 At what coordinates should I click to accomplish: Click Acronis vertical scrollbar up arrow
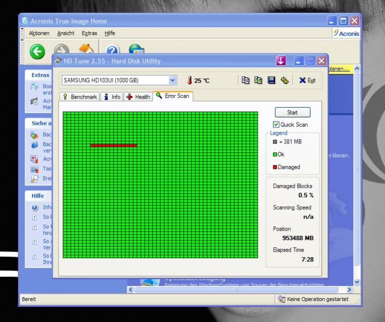coord(357,69)
